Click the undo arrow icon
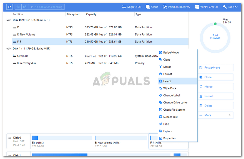 click(18, 7)
